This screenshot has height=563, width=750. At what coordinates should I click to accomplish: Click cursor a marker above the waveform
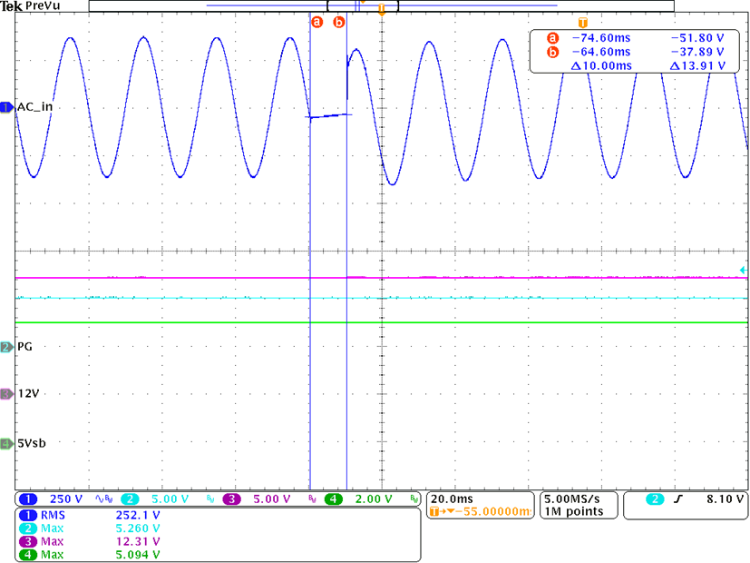(x=317, y=22)
